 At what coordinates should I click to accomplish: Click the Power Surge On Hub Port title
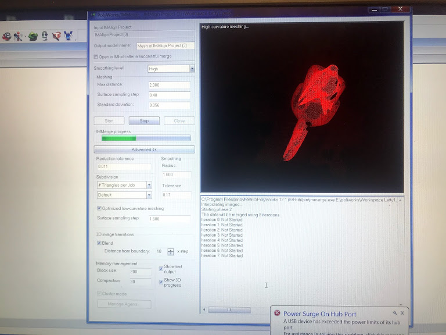pyautogui.click(x=320, y=314)
